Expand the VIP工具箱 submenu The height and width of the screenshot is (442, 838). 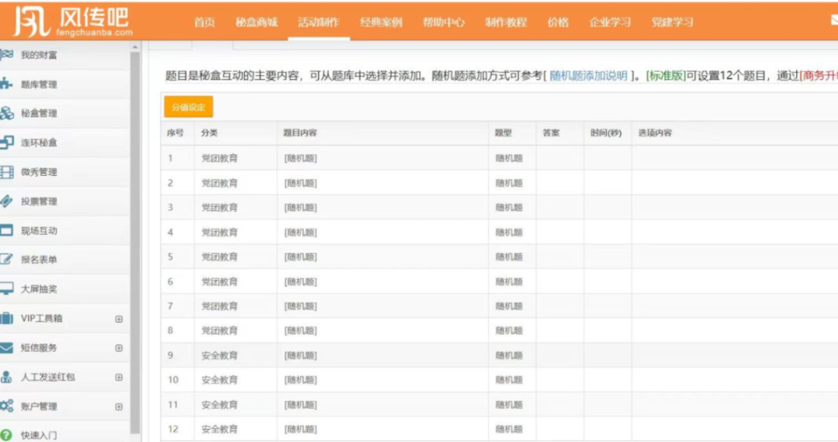119,319
